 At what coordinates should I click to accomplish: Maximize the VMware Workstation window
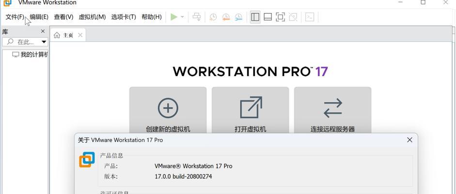pos(423,2)
